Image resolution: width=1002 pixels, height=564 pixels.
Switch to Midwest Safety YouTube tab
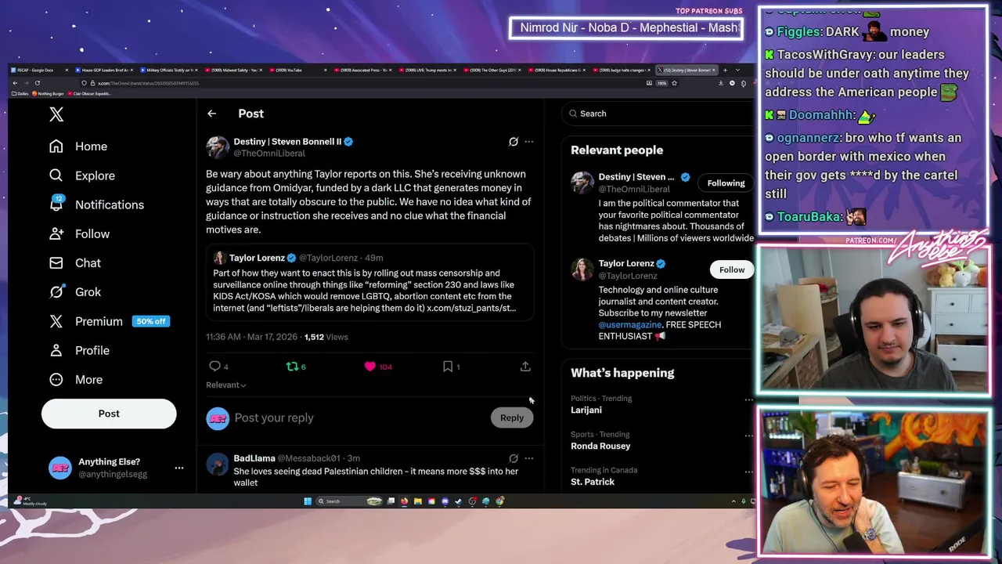[234, 70]
